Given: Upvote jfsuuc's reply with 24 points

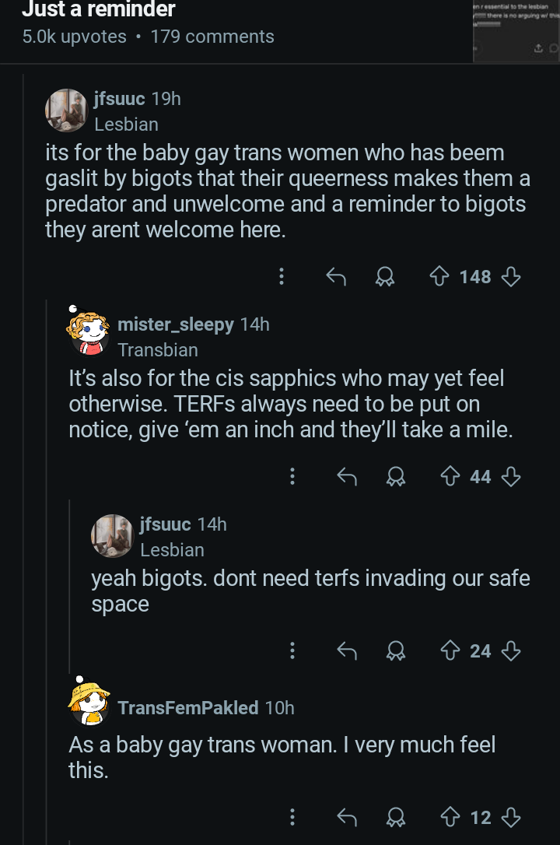Looking at the screenshot, I should click(x=451, y=650).
